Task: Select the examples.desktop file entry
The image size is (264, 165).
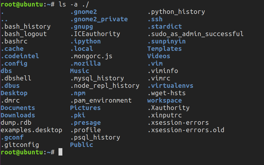Action: (x=31, y=130)
